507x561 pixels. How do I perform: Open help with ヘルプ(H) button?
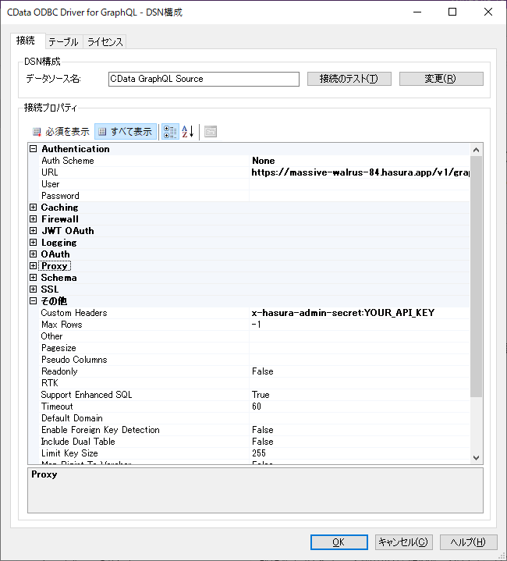click(468, 542)
